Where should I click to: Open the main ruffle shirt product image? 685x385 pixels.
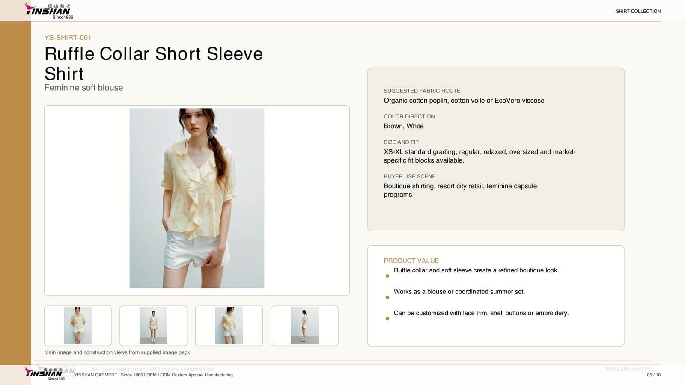tap(197, 198)
